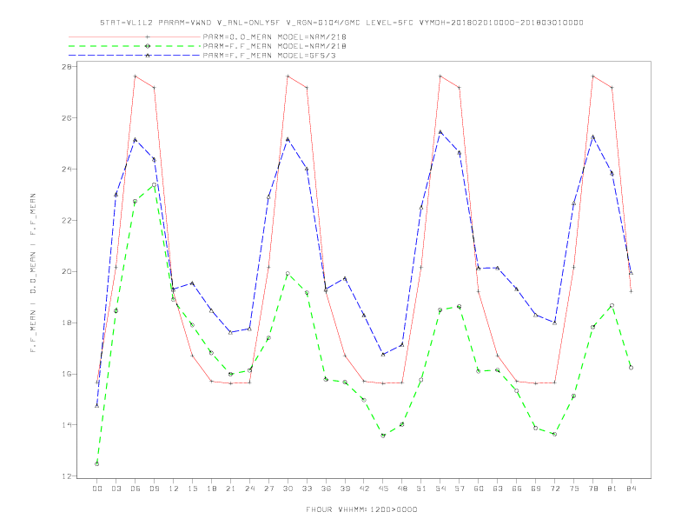Click x-axis forecast hour label 39
This screenshot has width=688, height=532.
(x=345, y=489)
